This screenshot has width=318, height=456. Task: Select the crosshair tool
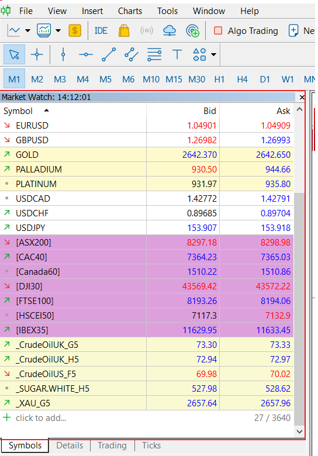37,54
